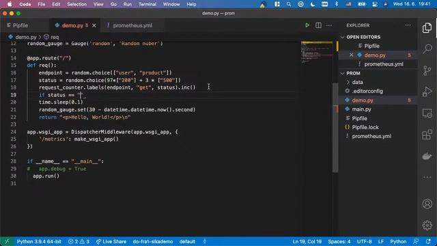Open Bluetooth menu in menu bar
437x246 pixels.
(337, 4)
